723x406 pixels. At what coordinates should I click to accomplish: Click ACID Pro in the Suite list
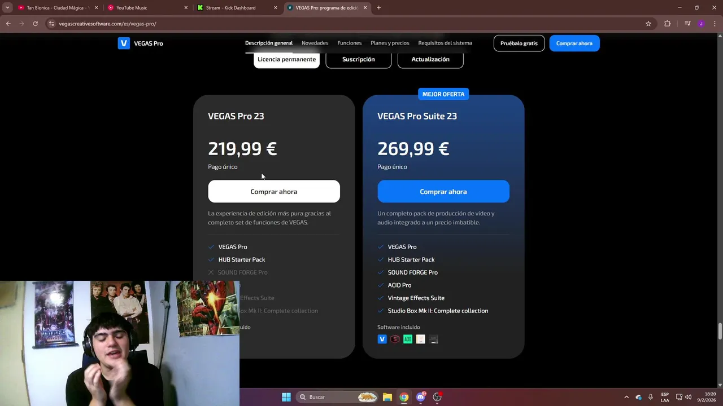click(399, 285)
